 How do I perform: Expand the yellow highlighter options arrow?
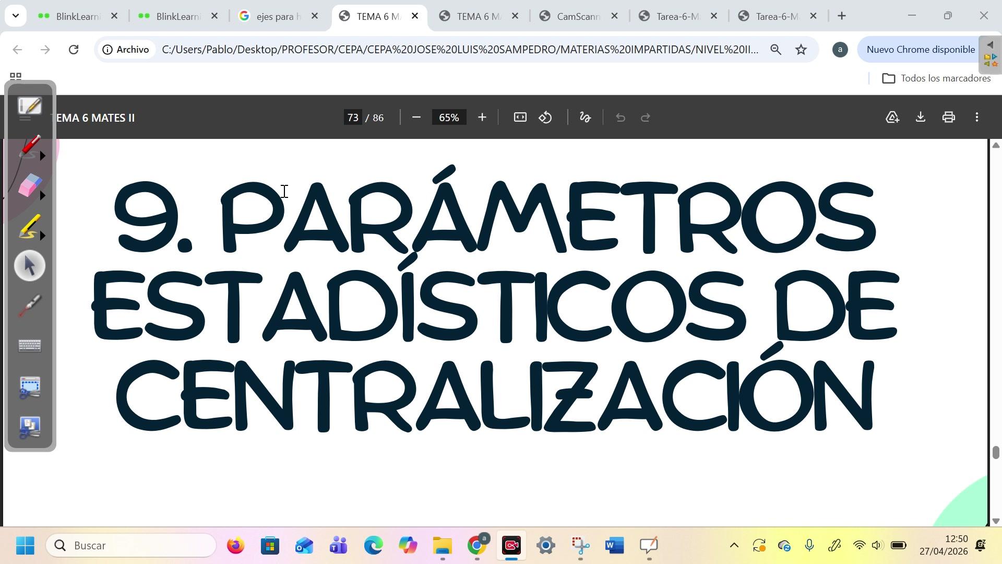point(43,236)
